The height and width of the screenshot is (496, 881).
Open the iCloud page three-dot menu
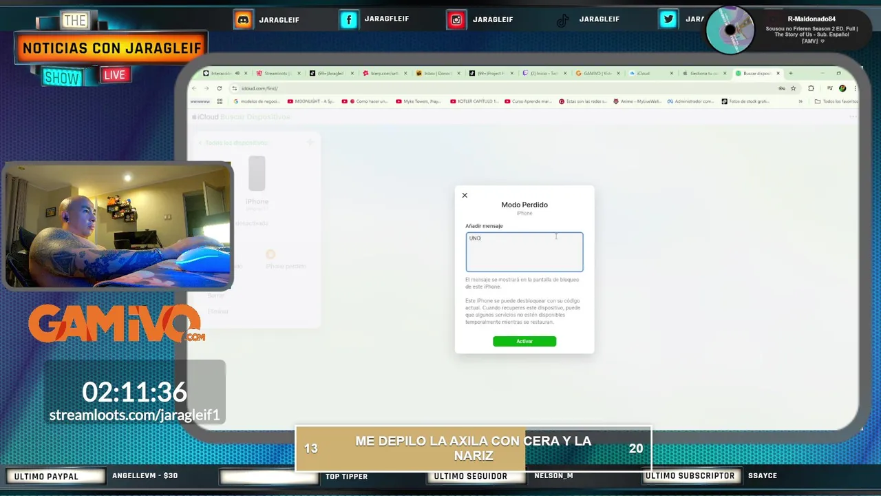[x=853, y=117]
